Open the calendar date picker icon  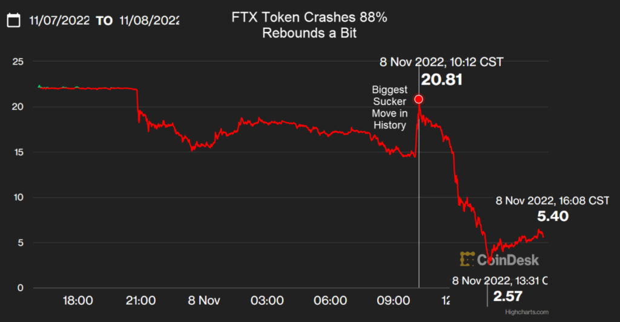point(14,20)
